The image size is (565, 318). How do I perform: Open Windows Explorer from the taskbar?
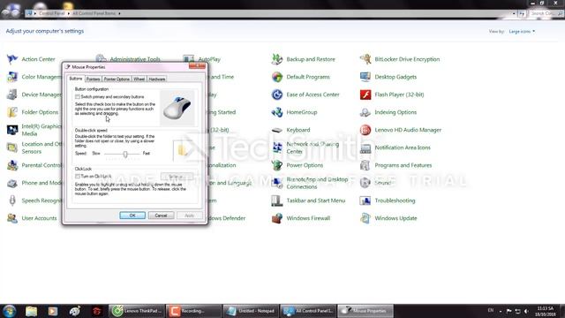(x=32, y=311)
